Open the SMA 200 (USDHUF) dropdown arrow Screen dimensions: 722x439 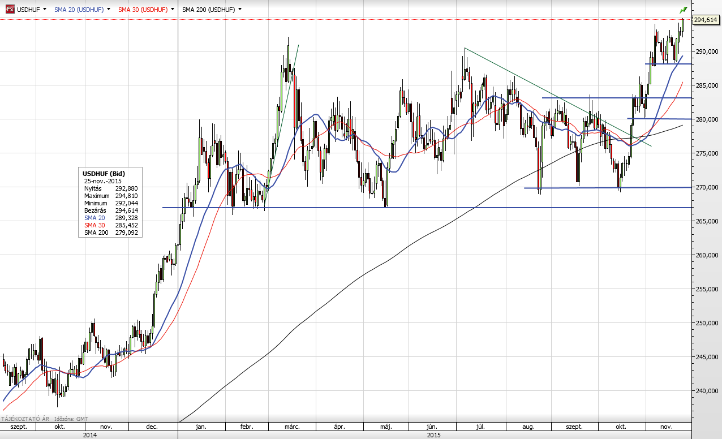(x=240, y=9)
